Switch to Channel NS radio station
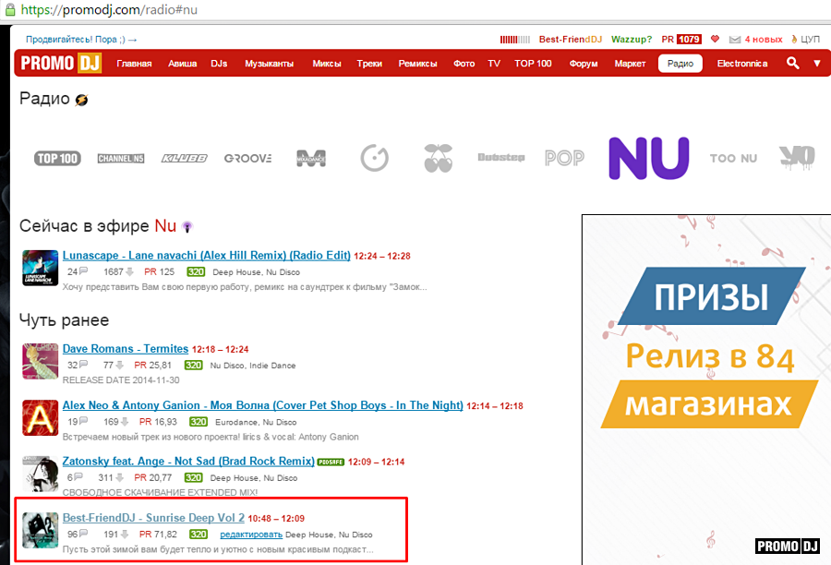Image resolution: width=831 pixels, height=565 pixels. (x=121, y=158)
